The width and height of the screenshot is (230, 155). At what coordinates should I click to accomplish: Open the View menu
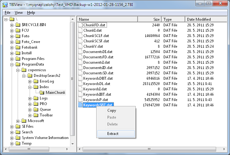click(x=19, y=13)
